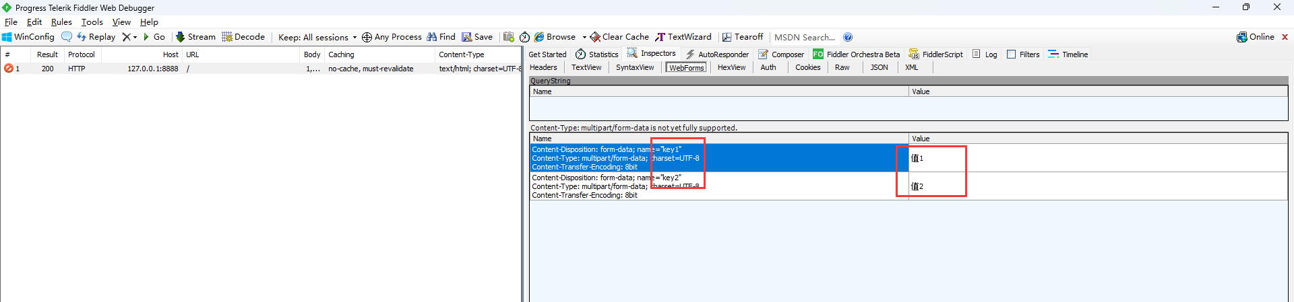Open the Keep All sessions dropdown
This screenshot has width=1294, height=302.
pyautogui.click(x=317, y=38)
